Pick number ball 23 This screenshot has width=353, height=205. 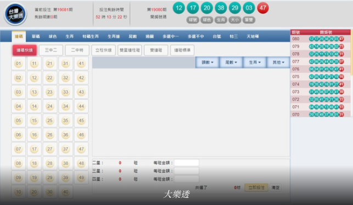point(50,92)
